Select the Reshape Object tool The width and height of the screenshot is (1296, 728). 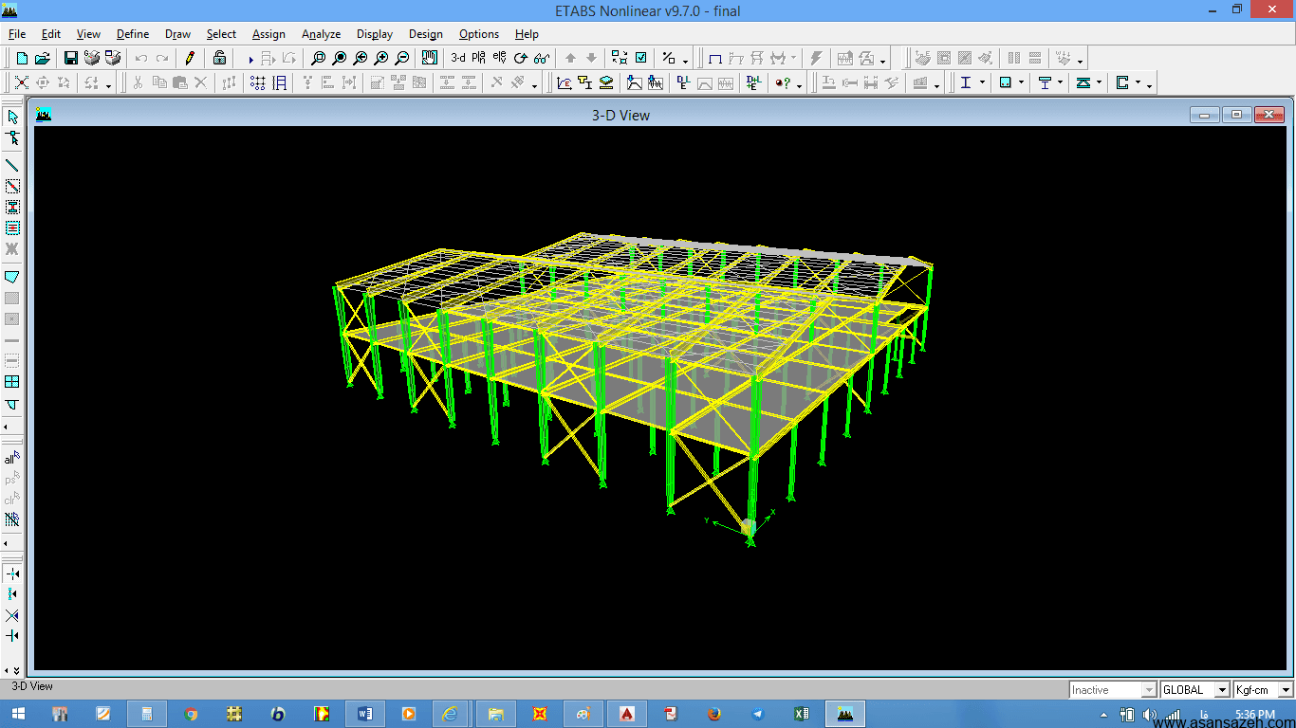(12, 137)
